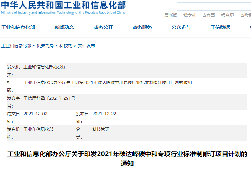Click the document number 工信厅科函〔2021〕291号
The width and height of the screenshot is (251, 187).
49,98
